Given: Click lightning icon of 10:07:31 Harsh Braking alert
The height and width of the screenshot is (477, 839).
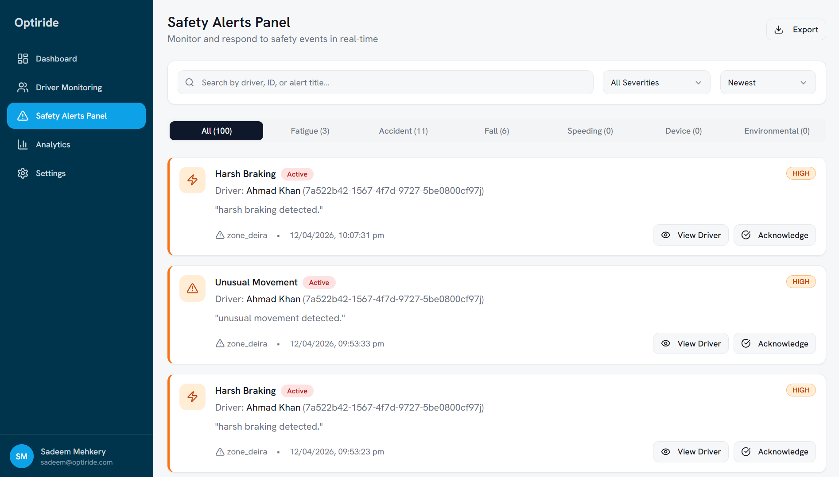Looking at the screenshot, I should click(x=192, y=180).
